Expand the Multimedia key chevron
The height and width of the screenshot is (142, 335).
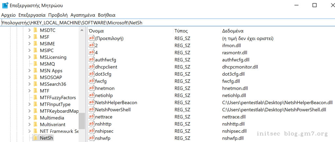(x=29, y=118)
